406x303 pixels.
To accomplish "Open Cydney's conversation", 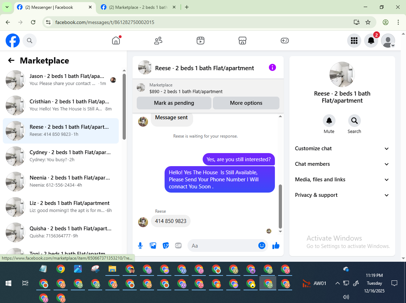I will click(61, 156).
